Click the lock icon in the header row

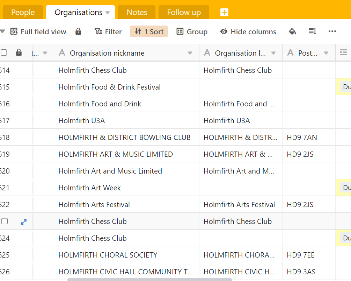tap(19, 53)
